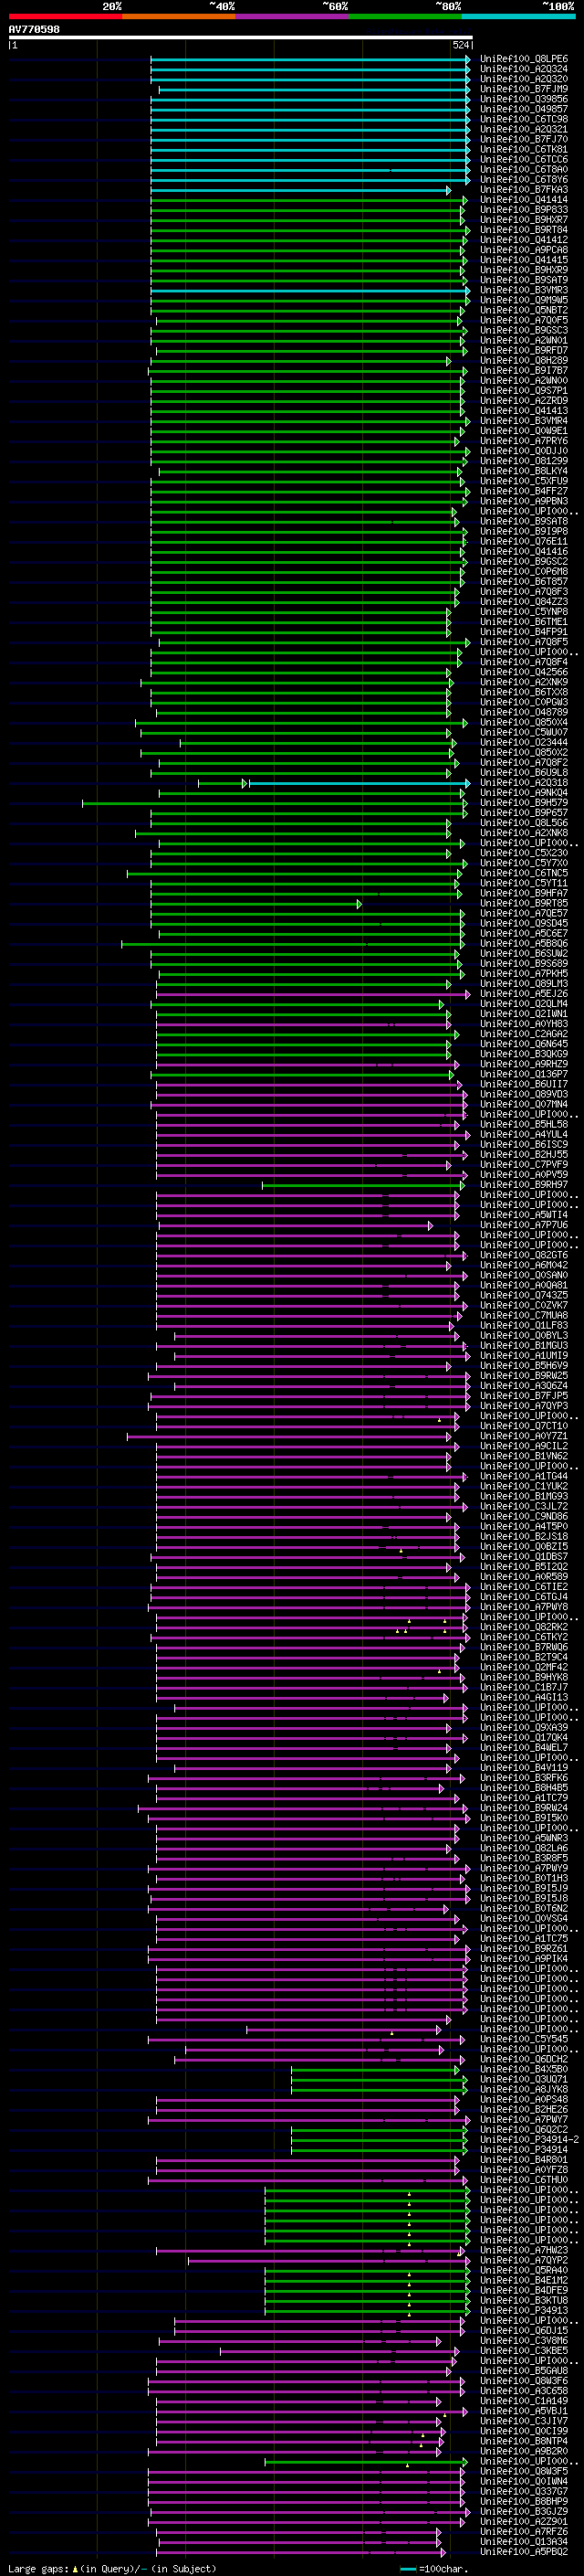The image size is (584, 2576).
Task: Choose the UniRef100_A9PCA8 hit label
Action: coord(523,250)
